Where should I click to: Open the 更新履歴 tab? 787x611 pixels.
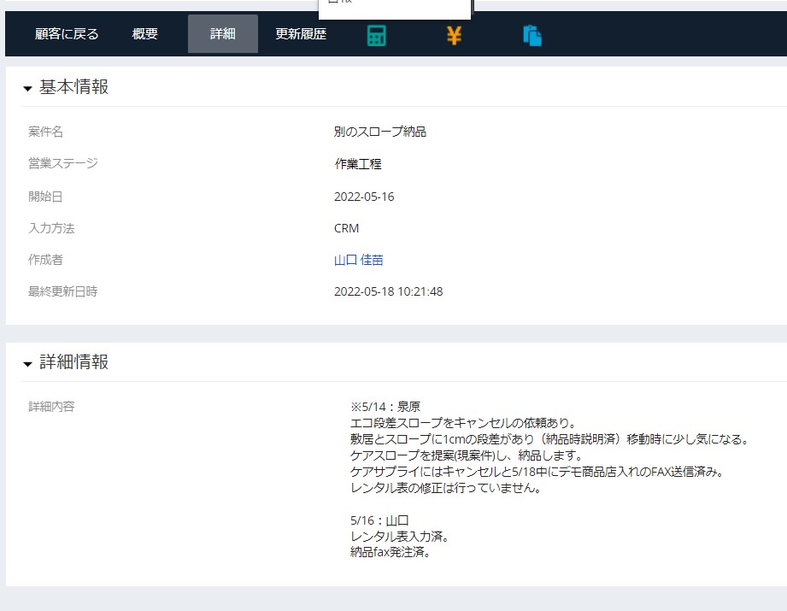tap(301, 34)
